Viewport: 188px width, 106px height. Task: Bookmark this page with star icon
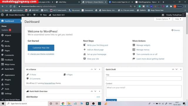135,6
